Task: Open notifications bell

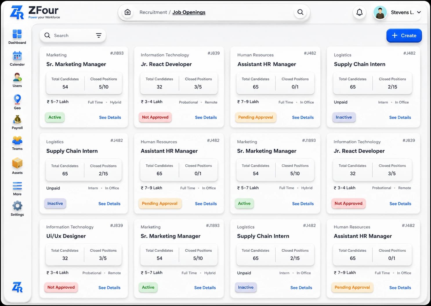Action: 359,12
